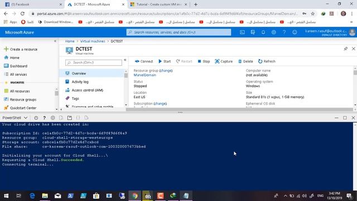Click the portal.azure.com address bar

pyautogui.click(x=167, y=13)
